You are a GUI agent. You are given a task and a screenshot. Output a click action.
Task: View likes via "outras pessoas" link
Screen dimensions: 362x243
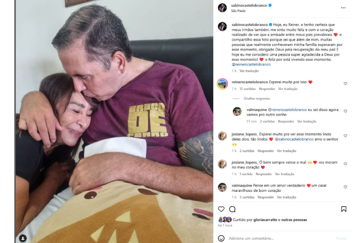tap(294, 220)
